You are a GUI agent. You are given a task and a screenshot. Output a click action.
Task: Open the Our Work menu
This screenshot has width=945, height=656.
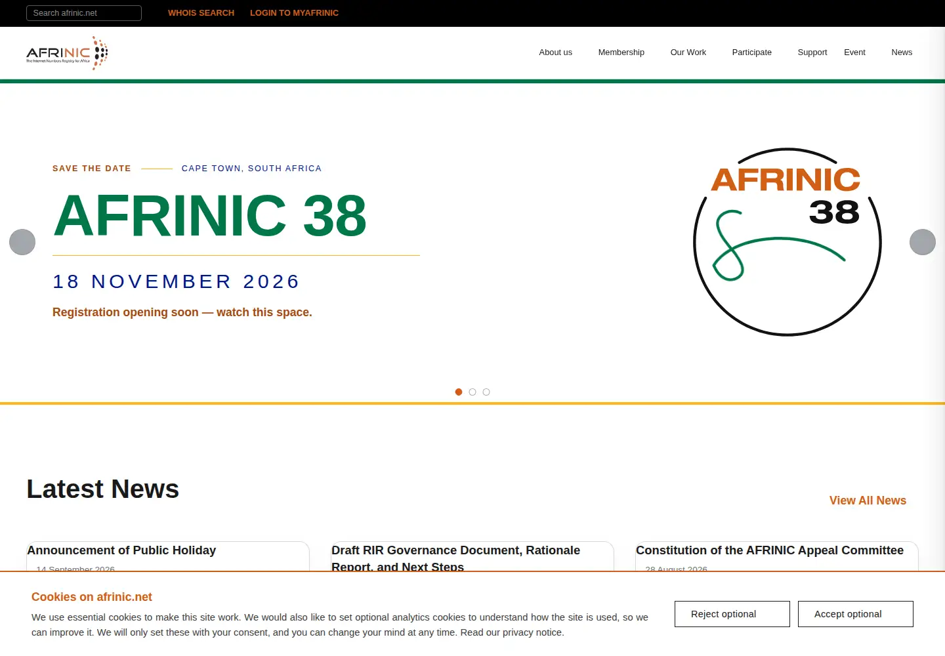(688, 52)
